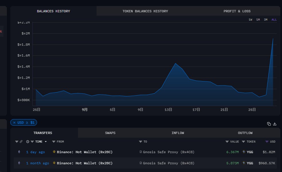The width and height of the screenshot is (282, 172).
Task: Click the filter icon next to TOKEN
Action: pyautogui.click(x=244, y=142)
